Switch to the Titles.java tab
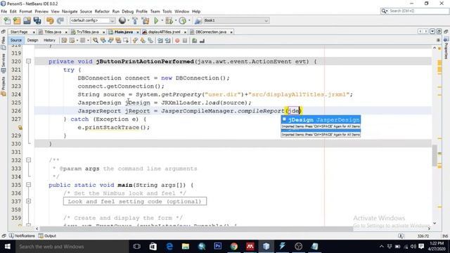 [53, 32]
